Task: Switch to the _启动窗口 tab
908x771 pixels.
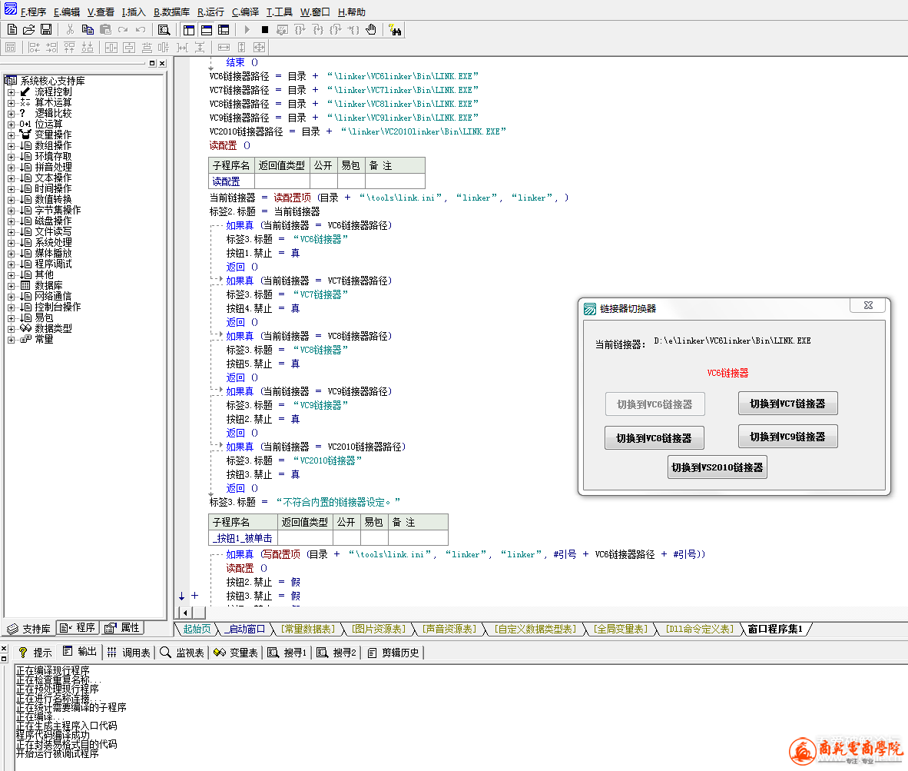Action: click(245, 629)
